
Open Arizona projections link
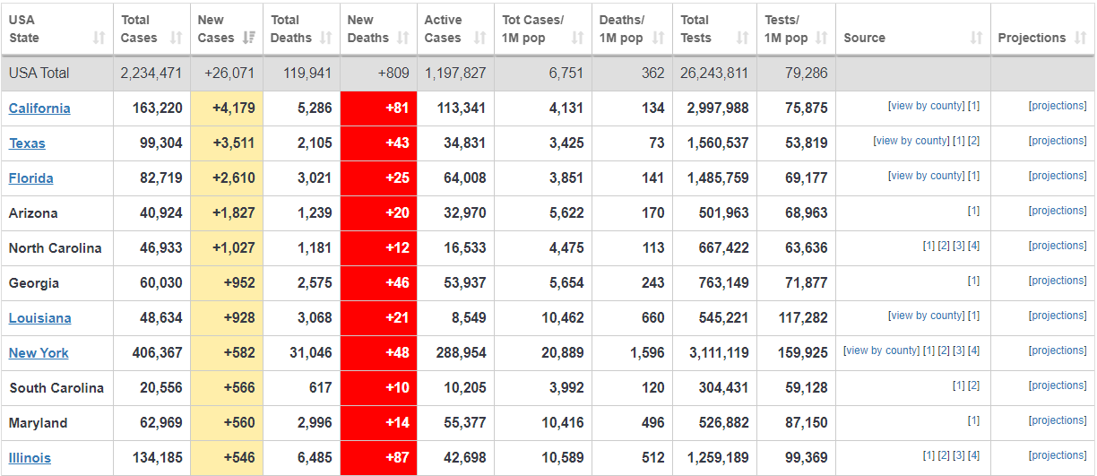click(1058, 211)
